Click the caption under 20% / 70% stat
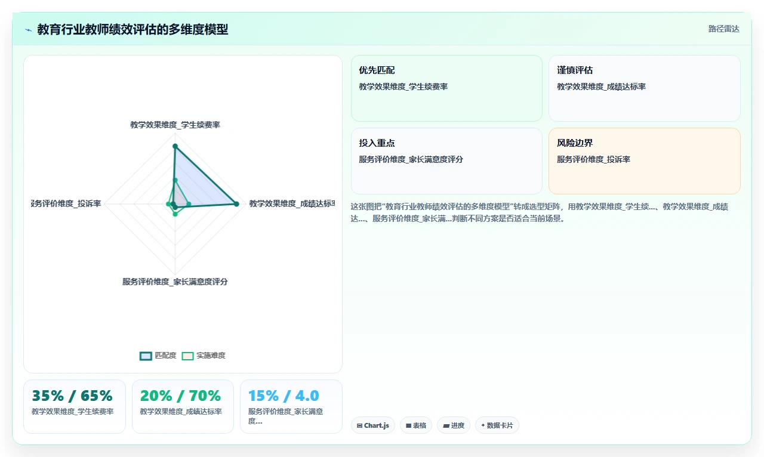 [181, 412]
